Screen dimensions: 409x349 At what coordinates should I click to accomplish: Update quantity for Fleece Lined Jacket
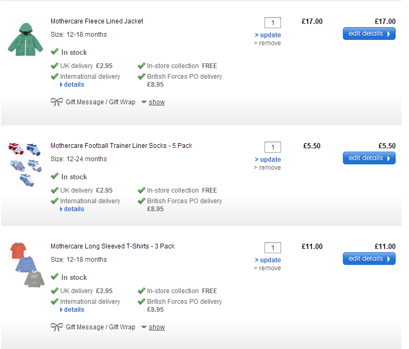pyautogui.click(x=268, y=35)
